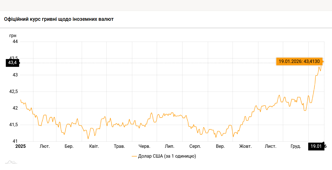Screen dimensions: 332x170
Task: Click the 44 value on the vertical axis
Action: pos(15,42)
